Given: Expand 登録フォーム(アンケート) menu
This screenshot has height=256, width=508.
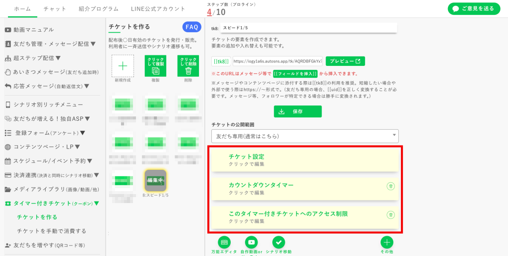Looking at the screenshot, I should point(83,133).
